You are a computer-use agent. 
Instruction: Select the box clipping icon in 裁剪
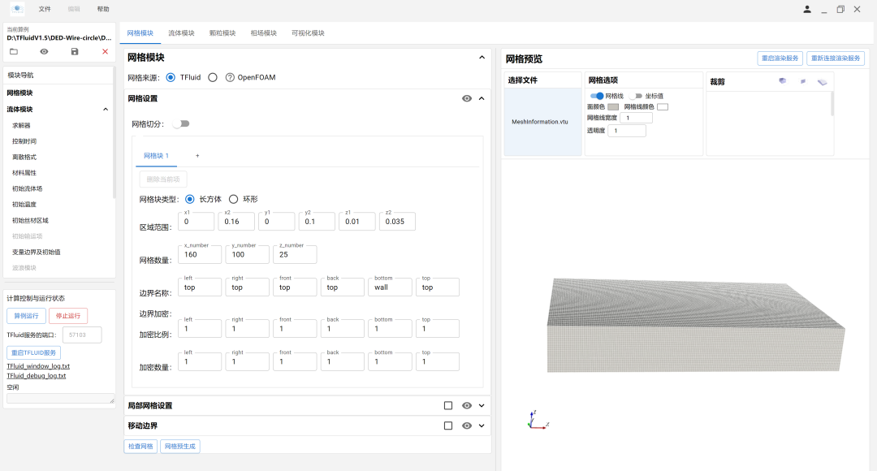coord(783,82)
